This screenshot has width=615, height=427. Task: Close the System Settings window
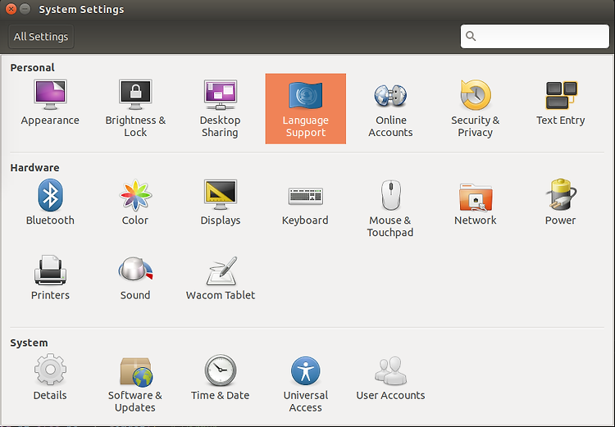point(11,9)
